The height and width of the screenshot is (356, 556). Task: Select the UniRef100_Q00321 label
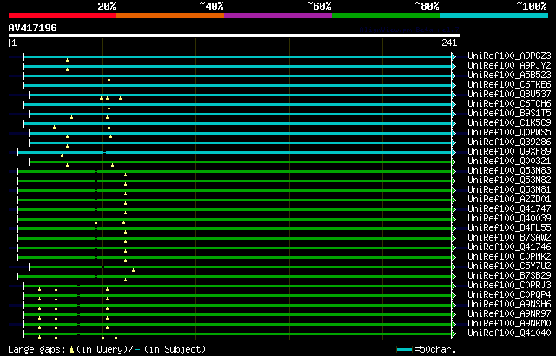[509, 162]
